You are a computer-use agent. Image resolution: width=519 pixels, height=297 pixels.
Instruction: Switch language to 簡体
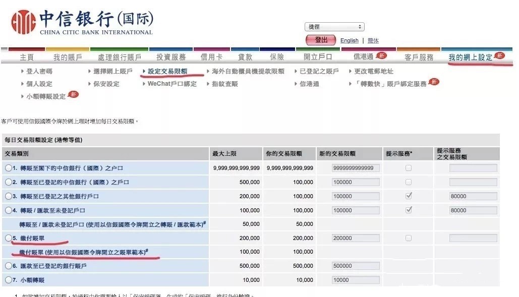(373, 40)
